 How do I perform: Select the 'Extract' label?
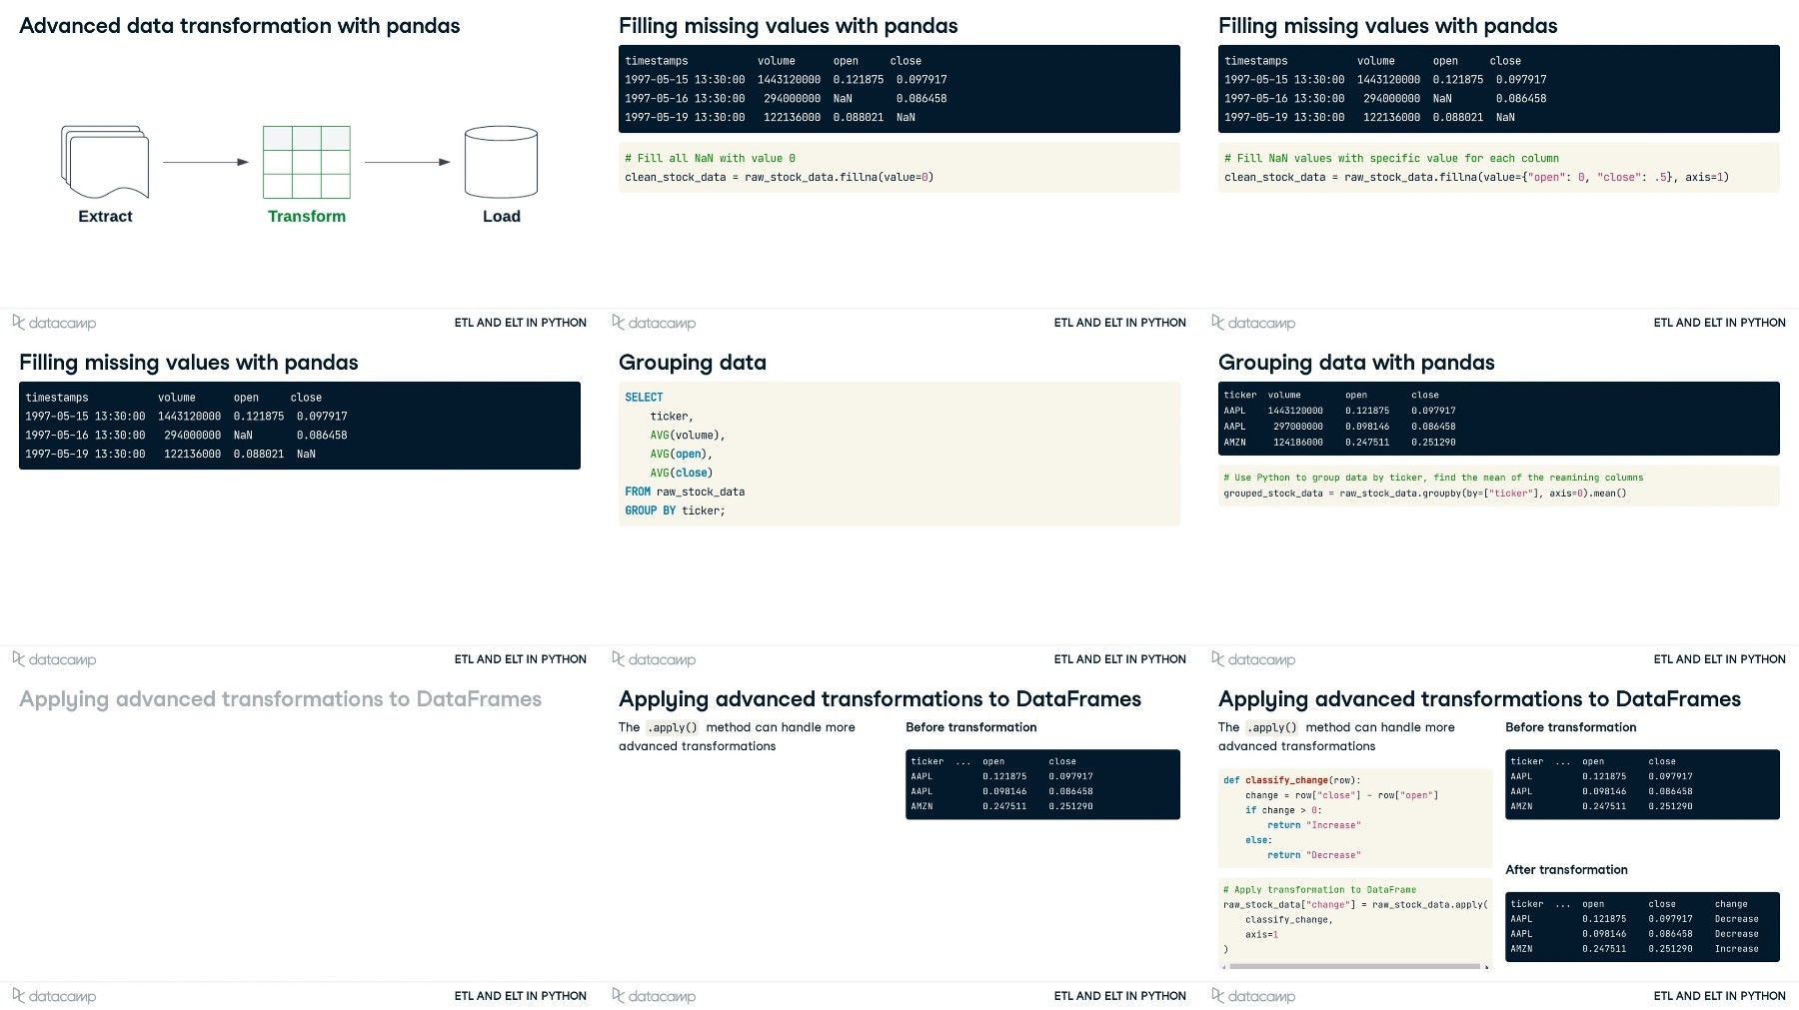pyautogui.click(x=105, y=217)
